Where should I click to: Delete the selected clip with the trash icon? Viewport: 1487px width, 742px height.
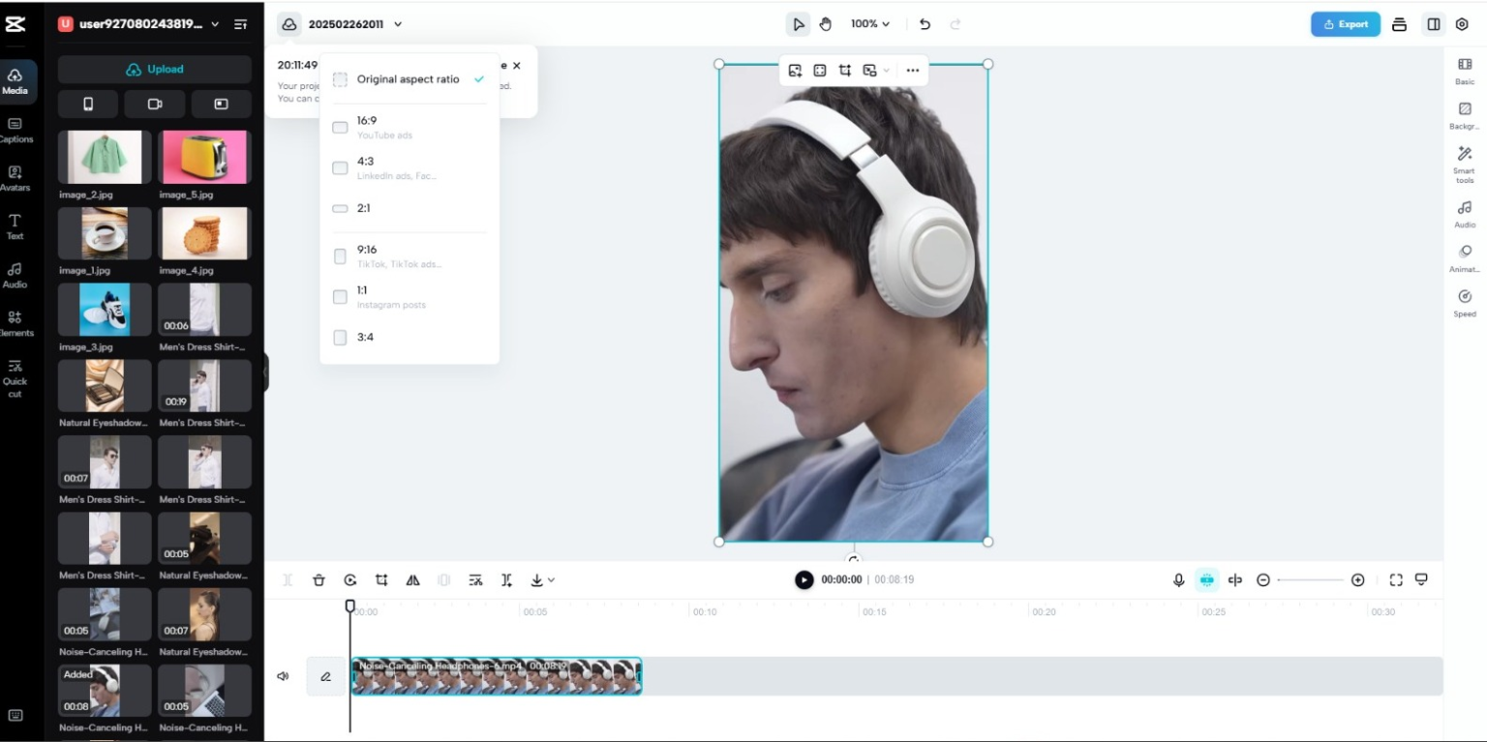pos(319,579)
